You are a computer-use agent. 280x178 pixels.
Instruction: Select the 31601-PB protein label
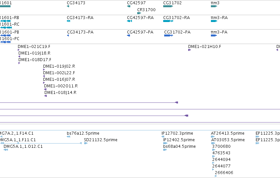click(x=9, y=32)
